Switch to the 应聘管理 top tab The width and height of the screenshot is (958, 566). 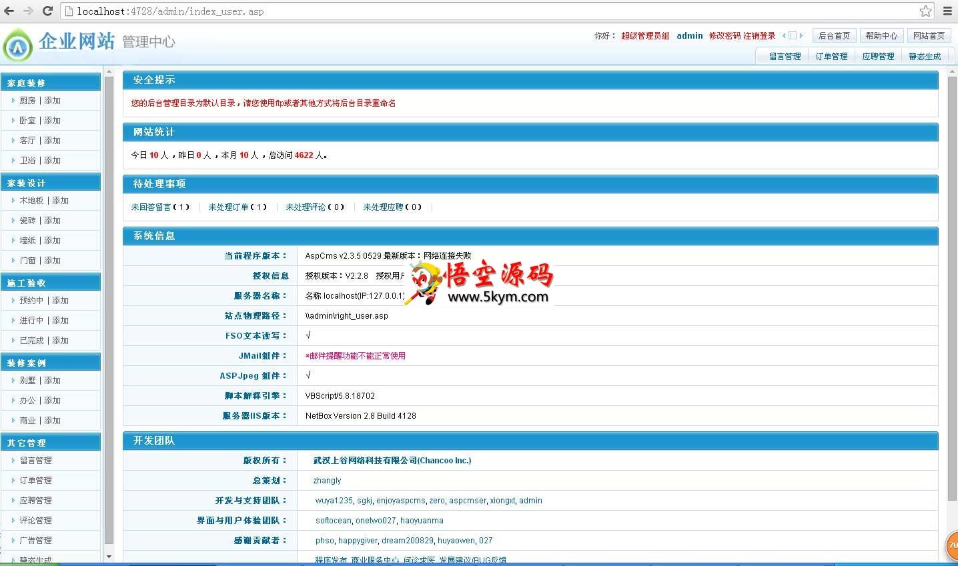878,57
